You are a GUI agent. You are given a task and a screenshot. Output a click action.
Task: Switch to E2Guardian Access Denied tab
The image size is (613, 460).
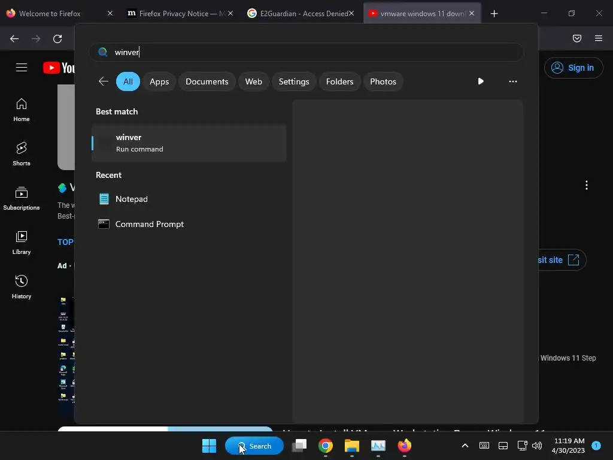tap(299, 13)
